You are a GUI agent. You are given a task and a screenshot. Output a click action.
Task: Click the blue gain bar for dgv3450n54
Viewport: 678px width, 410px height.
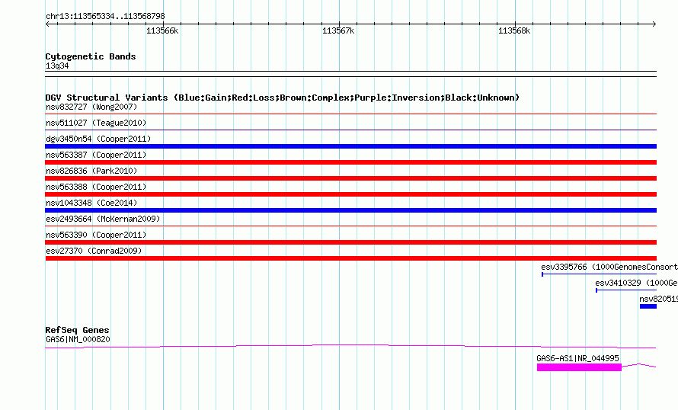coord(350,146)
